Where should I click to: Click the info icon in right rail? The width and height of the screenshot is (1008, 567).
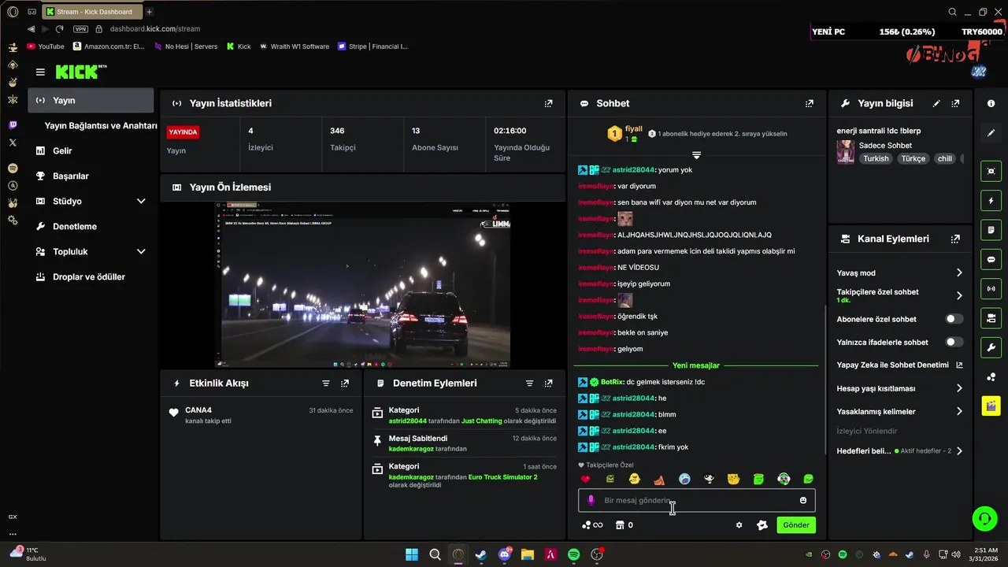tap(991, 103)
